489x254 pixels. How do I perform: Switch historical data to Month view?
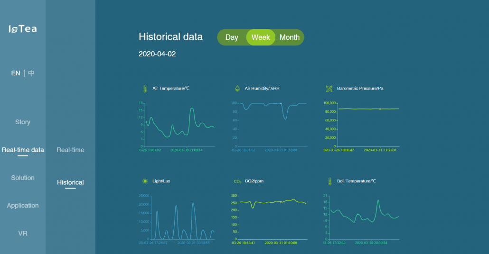point(289,37)
